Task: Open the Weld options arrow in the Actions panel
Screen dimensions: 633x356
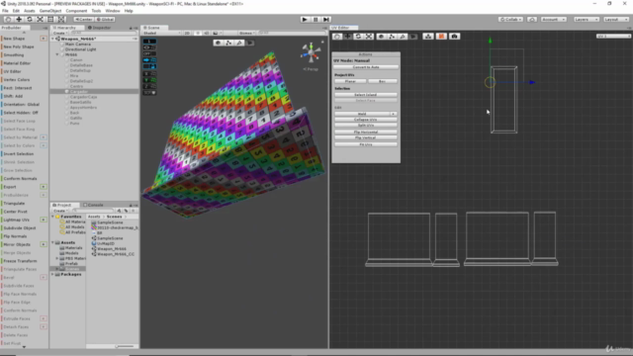Action: 394,114
